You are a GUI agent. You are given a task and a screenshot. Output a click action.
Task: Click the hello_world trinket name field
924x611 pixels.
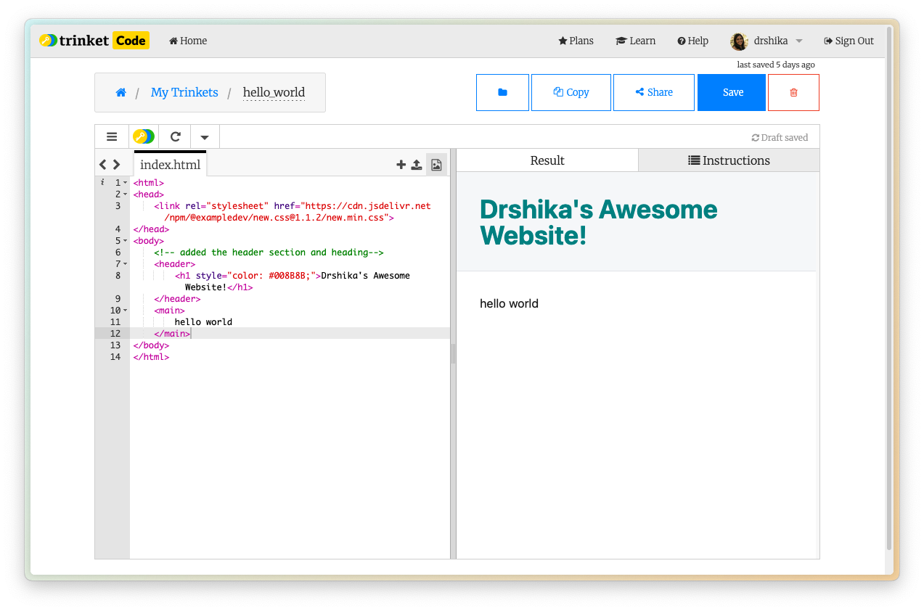coord(274,92)
